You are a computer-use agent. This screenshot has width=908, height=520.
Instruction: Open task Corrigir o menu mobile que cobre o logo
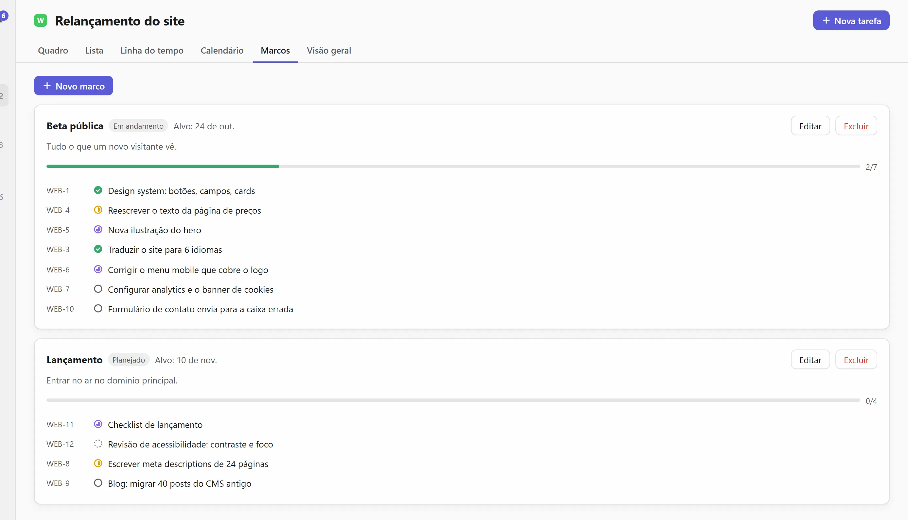coord(188,270)
